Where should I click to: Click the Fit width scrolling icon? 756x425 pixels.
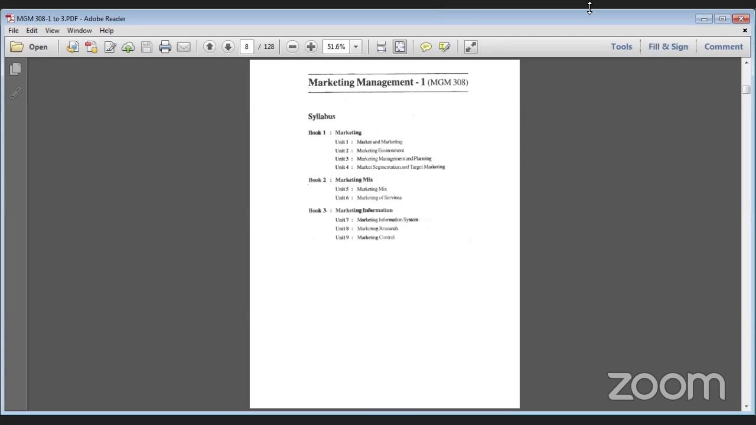[x=381, y=47]
